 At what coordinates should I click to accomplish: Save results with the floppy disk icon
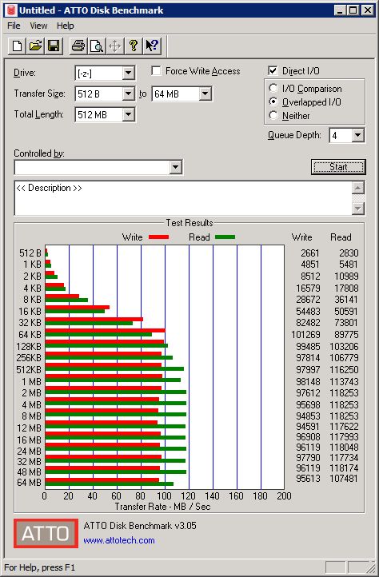[x=54, y=46]
